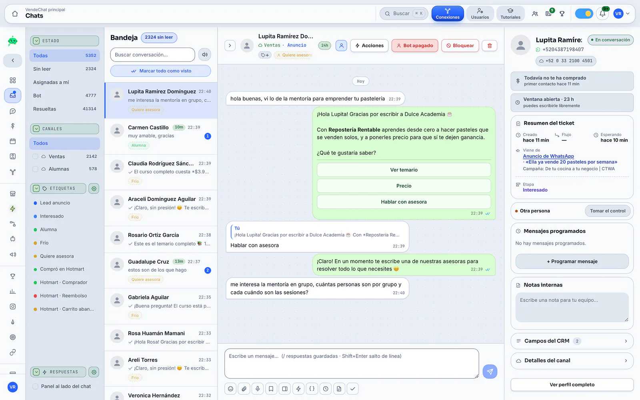The height and width of the screenshot is (400, 640).
Task: Filter conversations by Sin leer
Action: click(x=64, y=69)
